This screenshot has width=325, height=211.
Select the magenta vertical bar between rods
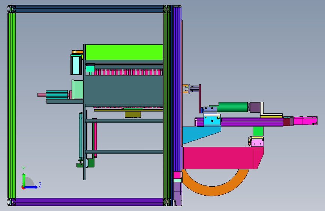pos(95,138)
